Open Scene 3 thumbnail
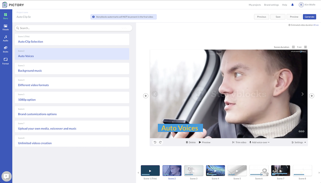321x183 pixels. click(x=194, y=171)
